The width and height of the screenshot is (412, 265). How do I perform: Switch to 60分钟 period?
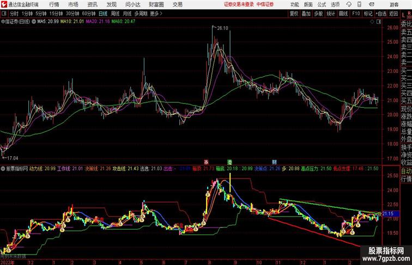pyautogui.click(x=89, y=14)
